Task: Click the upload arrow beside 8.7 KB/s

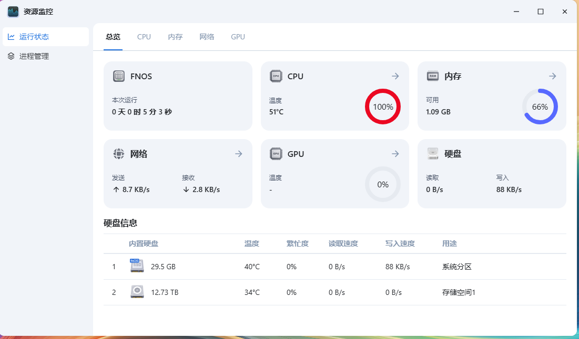Action: click(116, 189)
